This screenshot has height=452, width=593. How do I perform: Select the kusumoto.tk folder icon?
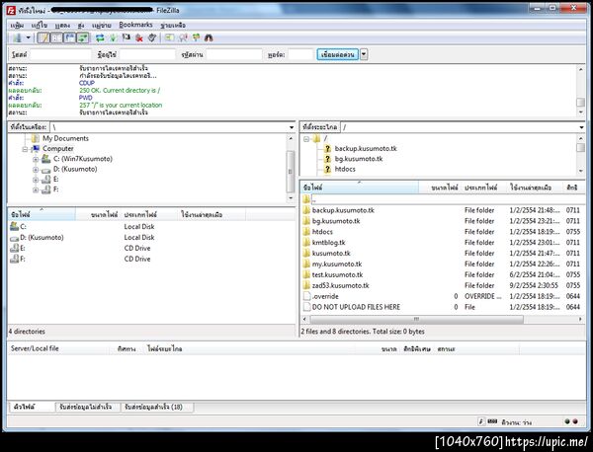pos(306,254)
